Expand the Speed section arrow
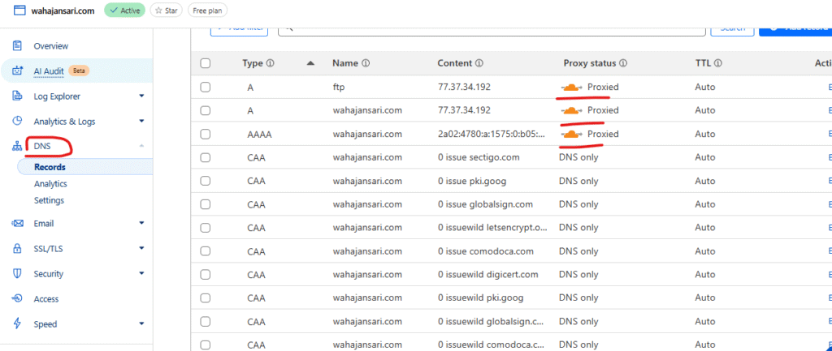 coord(141,323)
